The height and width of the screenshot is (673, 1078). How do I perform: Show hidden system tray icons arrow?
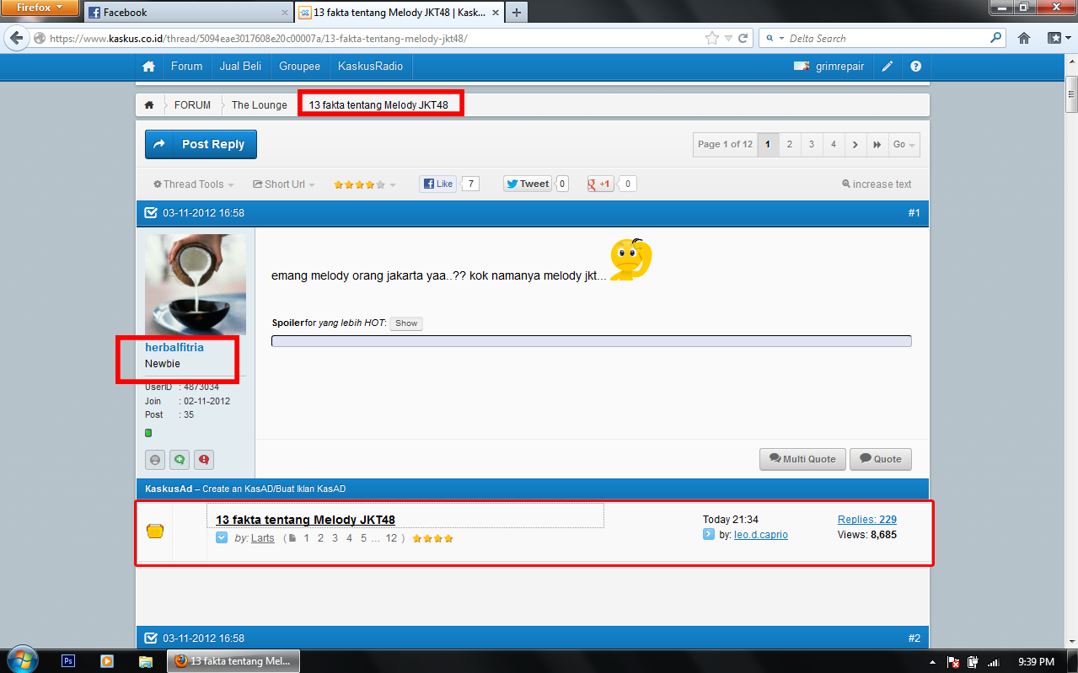coord(932,662)
